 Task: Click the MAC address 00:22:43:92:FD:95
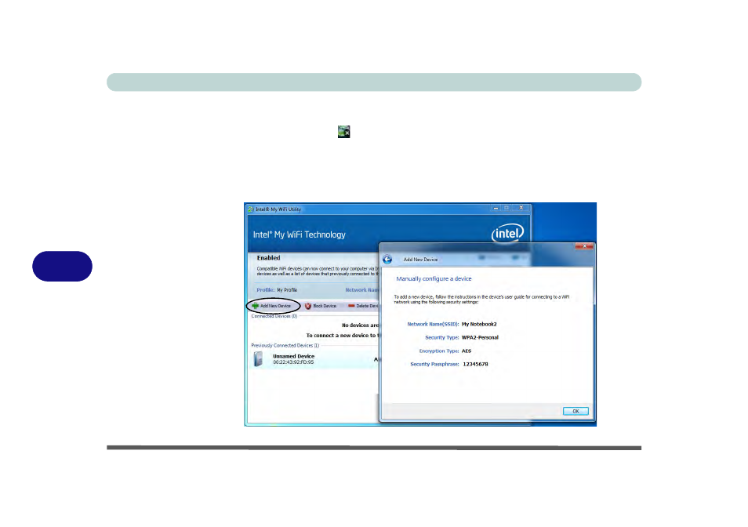(x=293, y=362)
